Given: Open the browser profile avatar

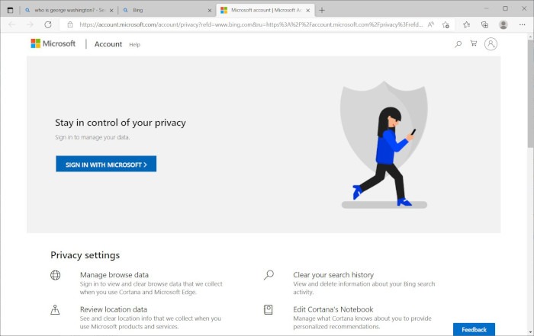Looking at the screenshot, I should (503, 24).
